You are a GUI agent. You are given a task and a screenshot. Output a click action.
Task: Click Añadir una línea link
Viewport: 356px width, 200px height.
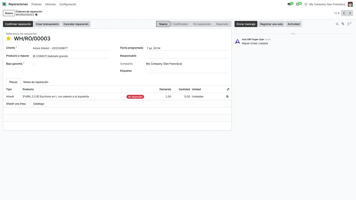click(16, 104)
